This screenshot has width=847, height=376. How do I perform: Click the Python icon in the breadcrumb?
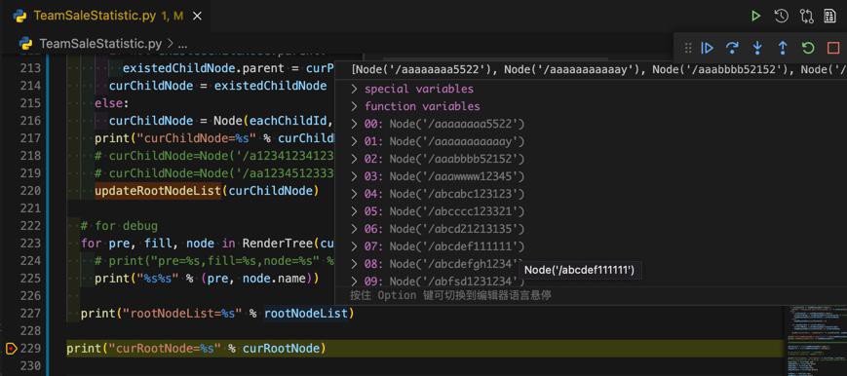click(26, 43)
